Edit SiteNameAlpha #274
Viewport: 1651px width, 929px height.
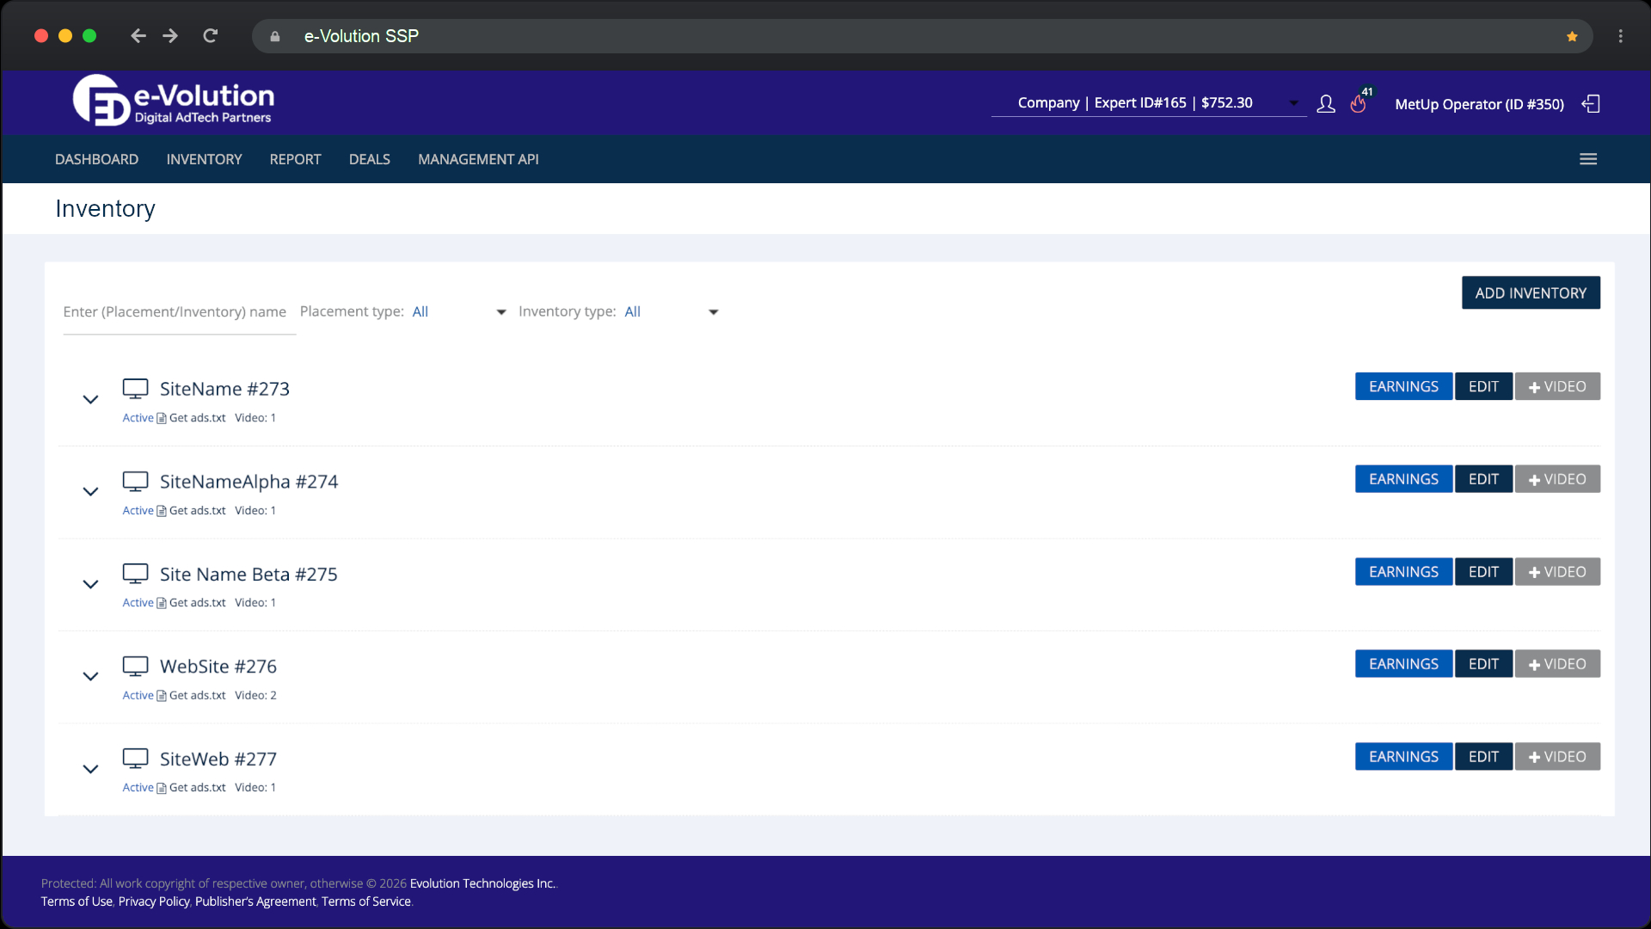point(1483,479)
